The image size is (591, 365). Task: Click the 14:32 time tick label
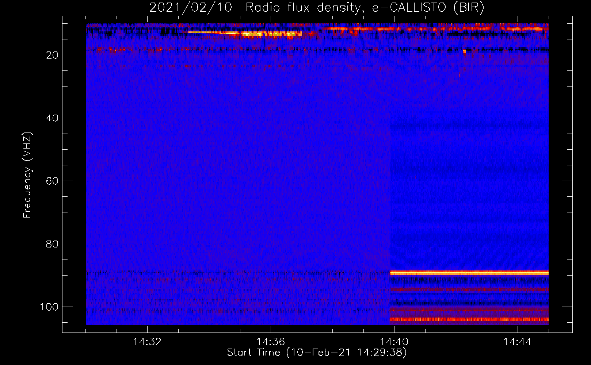tap(147, 342)
